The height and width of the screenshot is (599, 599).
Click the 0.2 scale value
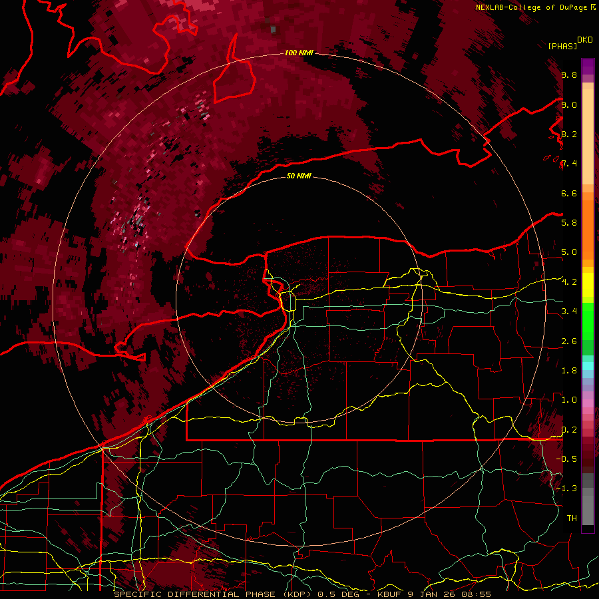click(x=569, y=429)
